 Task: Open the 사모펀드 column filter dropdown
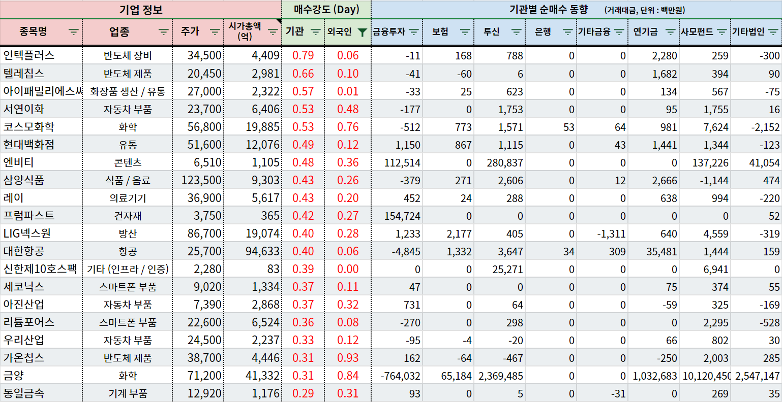tap(722, 32)
